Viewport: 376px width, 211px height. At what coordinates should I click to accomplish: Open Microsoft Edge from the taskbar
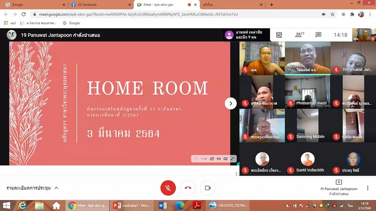pos(180,206)
